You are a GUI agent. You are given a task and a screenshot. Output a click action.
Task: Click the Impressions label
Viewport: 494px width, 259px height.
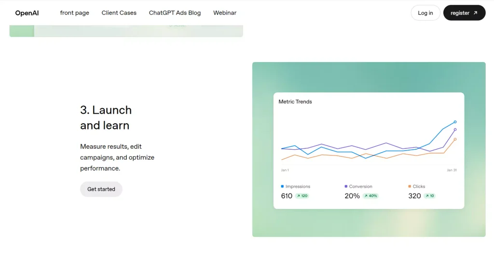click(x=298, y=186)
